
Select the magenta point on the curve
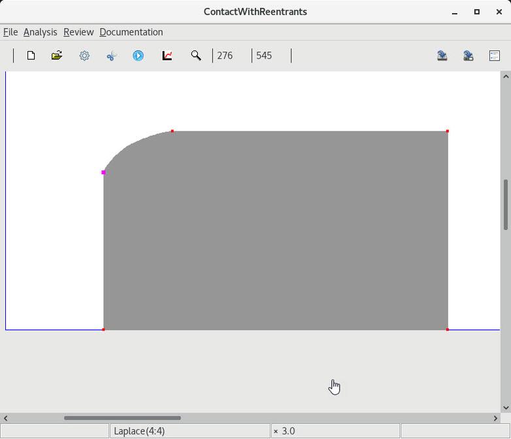click(103, 172)
